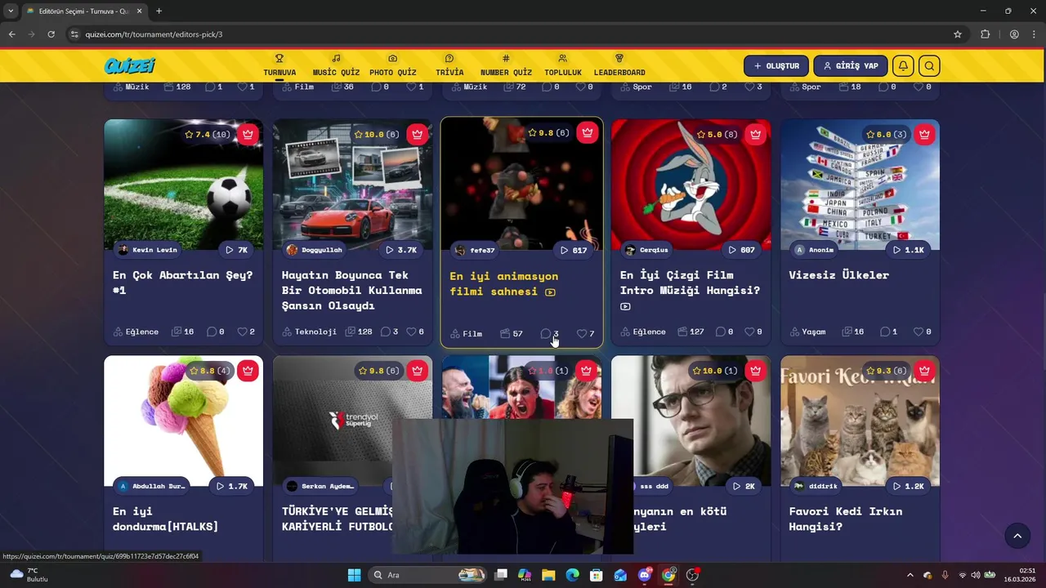Go to Leaderboard page
This screenshot has width=1046, height=588.
click(619, 65)
